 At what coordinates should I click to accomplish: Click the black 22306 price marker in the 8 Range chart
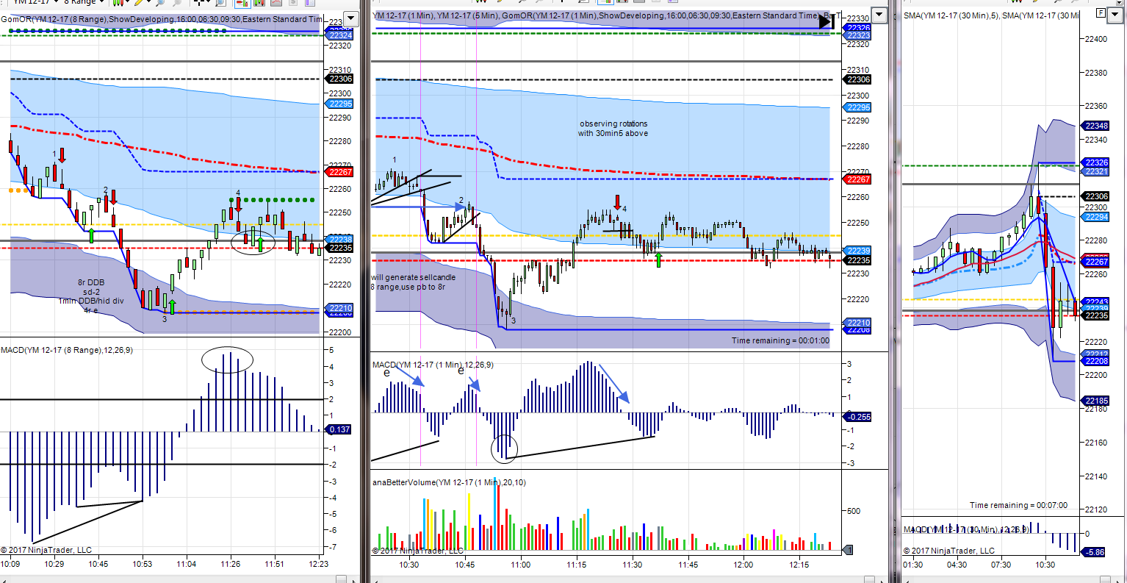pyautogui.click(x=340, y=79)
